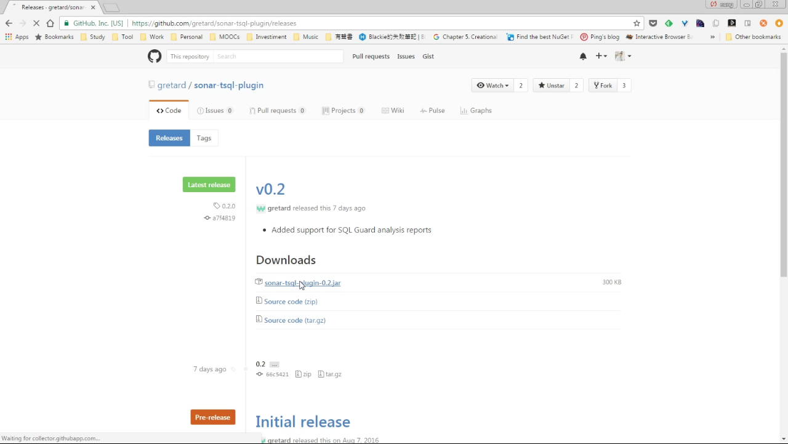Open Pull requests in the top navigation
788x444 pixels.
pos(371,56)
